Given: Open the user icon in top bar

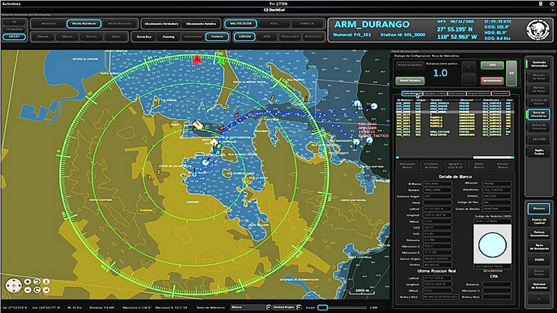Looking at the screenshot, I should coord(540,4).
